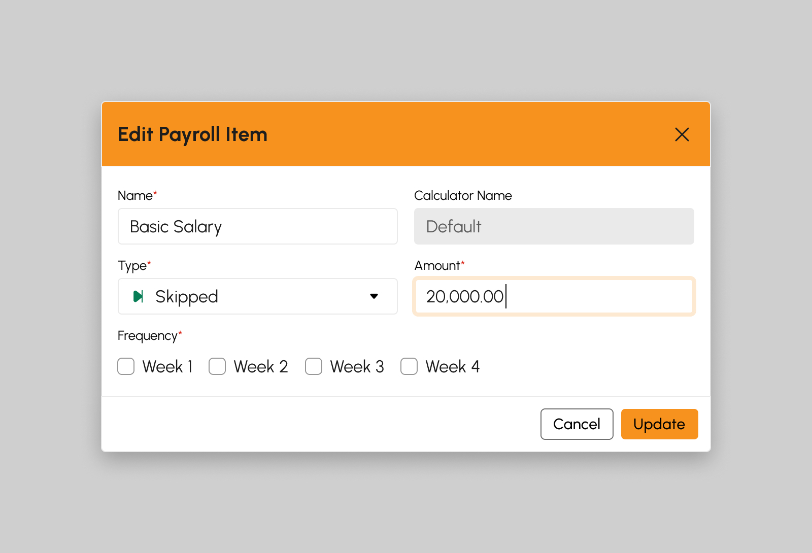This screenshot has height=553, width=812.
Task: Click the Calculator Name label
Action: pos(463,195)
